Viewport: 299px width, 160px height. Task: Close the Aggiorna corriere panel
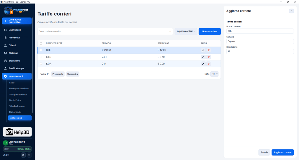(291, 11)
